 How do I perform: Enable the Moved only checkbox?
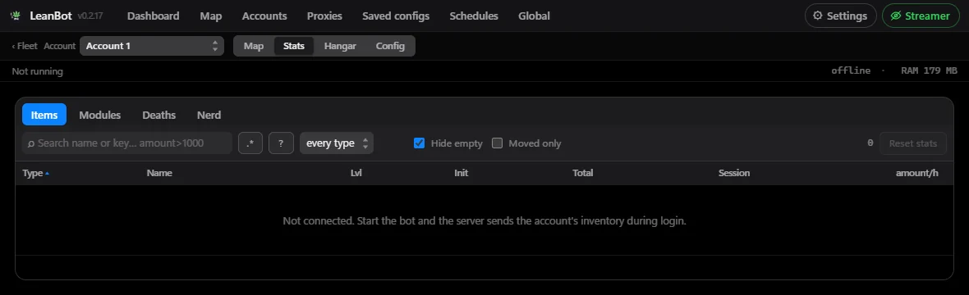[497, 143]
